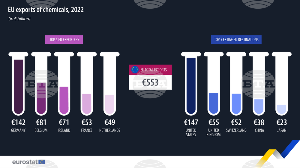Click the Switzerland €52 test tube
The image size is (300, 168).
pos(236,84)
